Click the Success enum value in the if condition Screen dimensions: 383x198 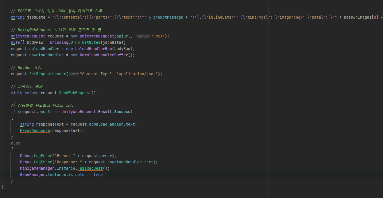[122, 112]
